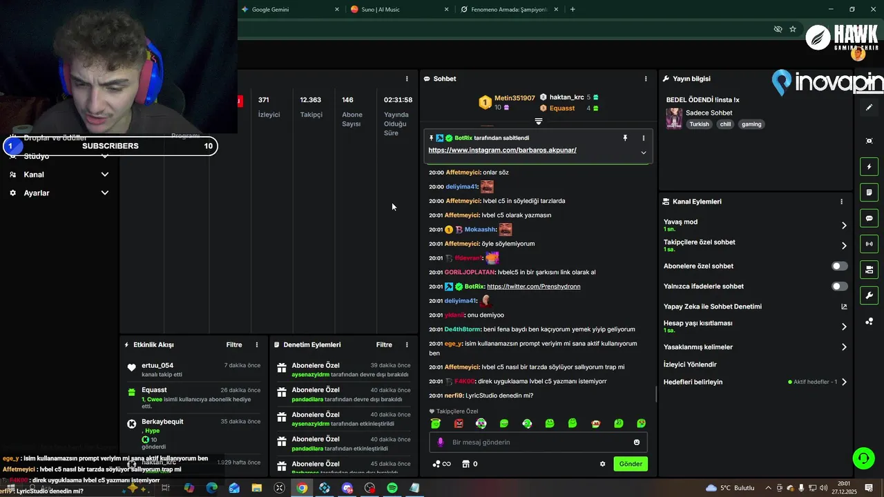Click the İzleyici Yönlendir action
This screenshot has width=884, height=497.
coord(690,364)
